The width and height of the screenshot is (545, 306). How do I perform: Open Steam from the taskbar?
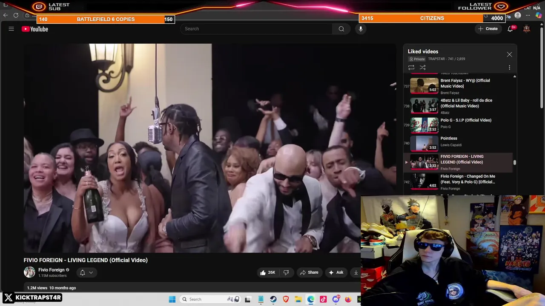pyautogui.click(x=273, y=299)
